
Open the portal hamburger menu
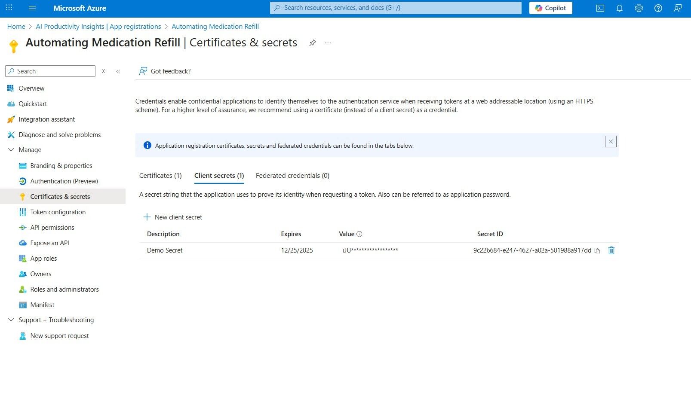click(32, 8)
